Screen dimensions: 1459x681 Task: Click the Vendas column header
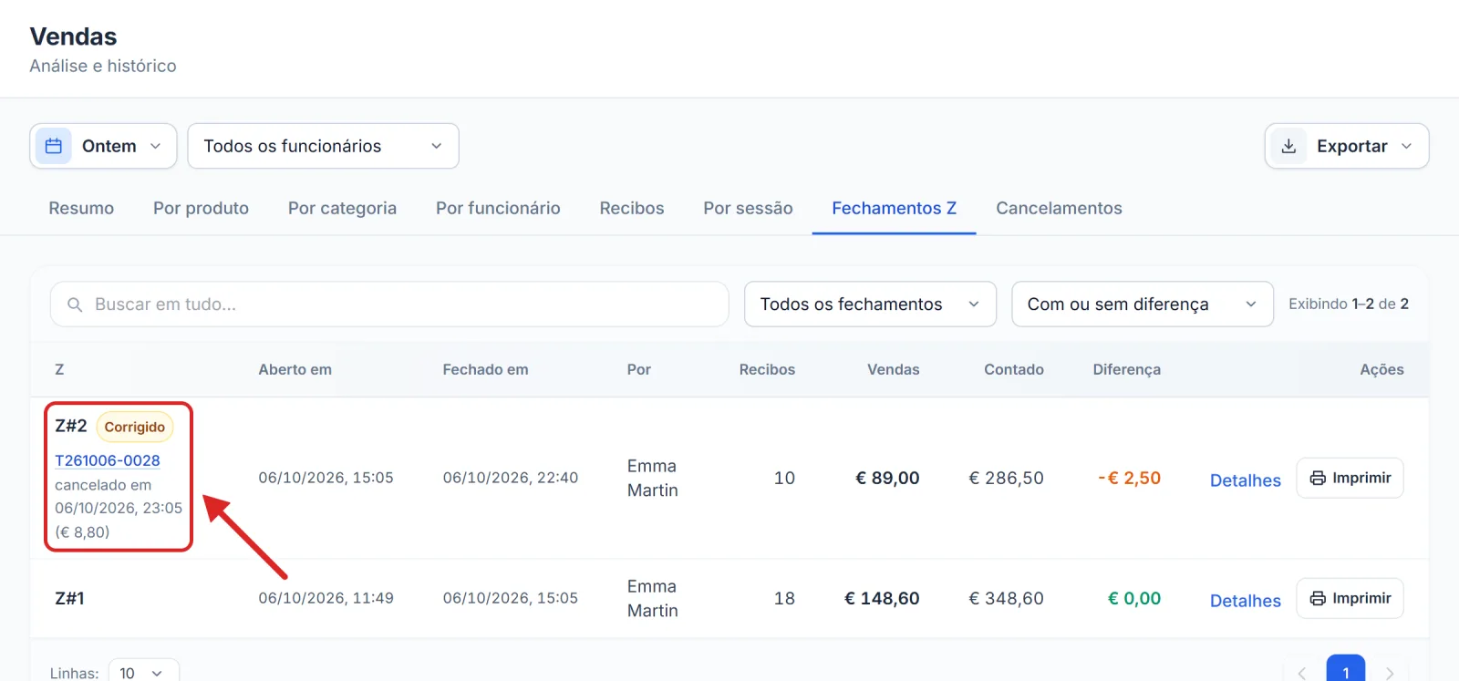(x=893, y=369)
